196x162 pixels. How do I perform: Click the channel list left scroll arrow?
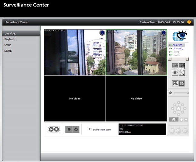[170, 59]
